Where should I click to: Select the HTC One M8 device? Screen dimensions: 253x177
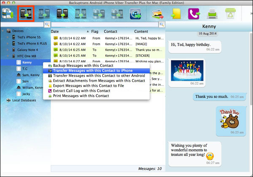[27, 56]
